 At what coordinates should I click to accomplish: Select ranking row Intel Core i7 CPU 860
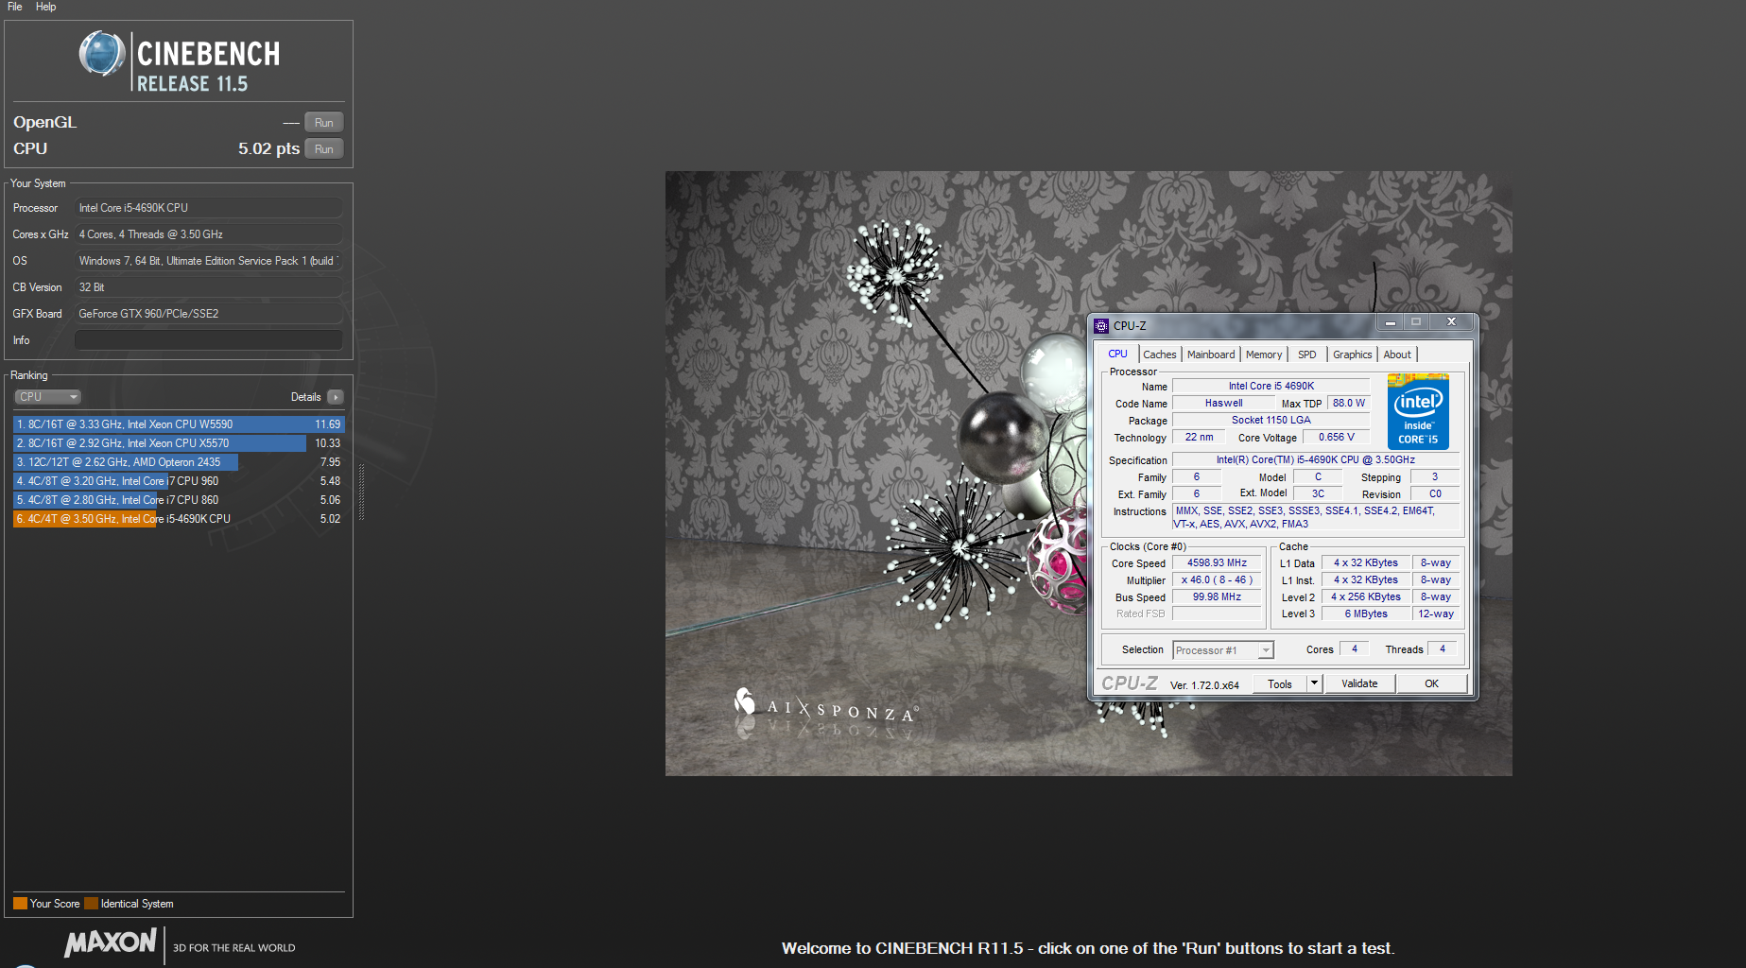[x=179, y=500]
